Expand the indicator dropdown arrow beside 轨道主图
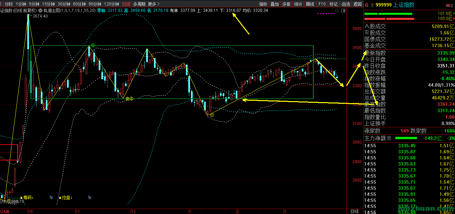 (40, 10)
